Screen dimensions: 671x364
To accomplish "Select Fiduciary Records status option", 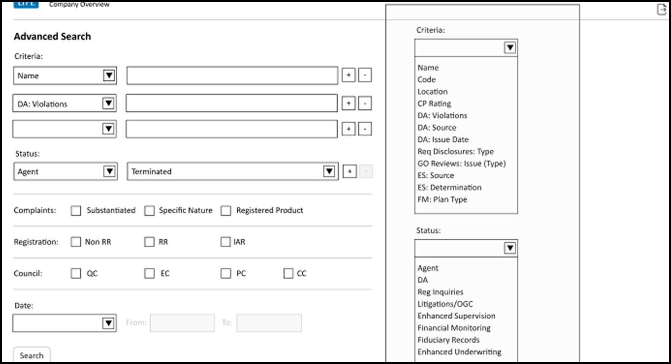I will [x=449, y=340].
